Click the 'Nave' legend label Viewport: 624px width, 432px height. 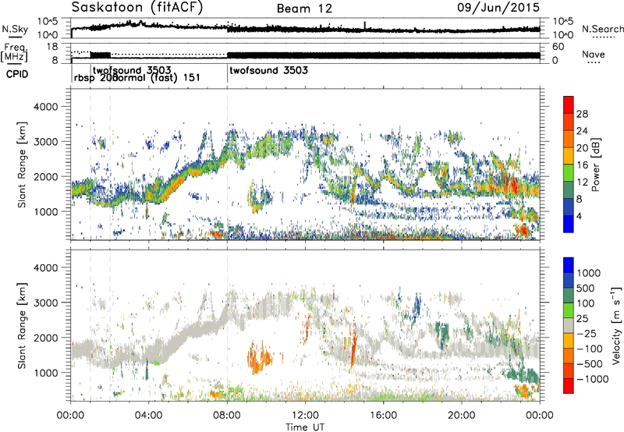(594, 55)
